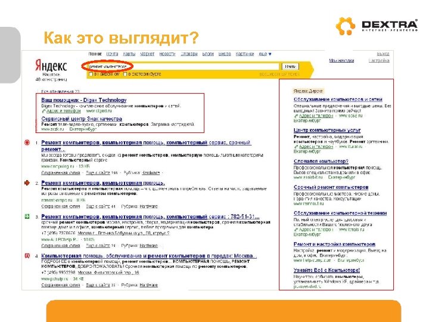Click the Найти search button

[x=290, y=67]
